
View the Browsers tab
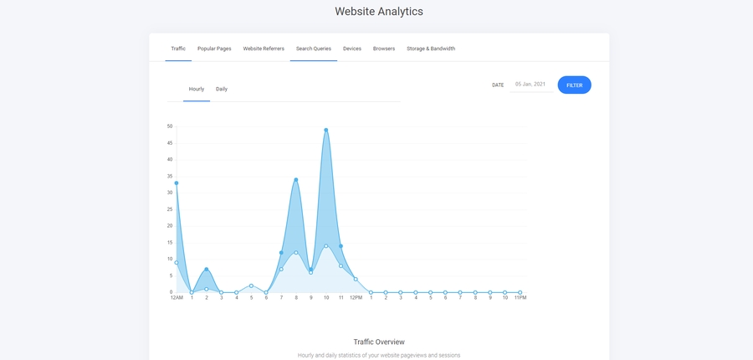point(384,49)
